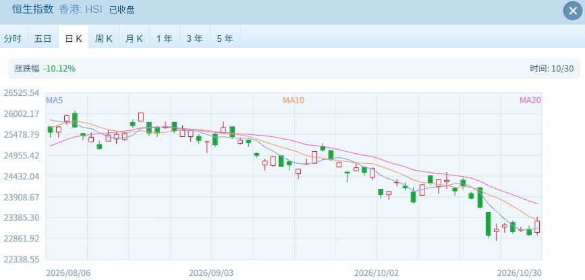This screenshot has width=585, height=280.
Task: Click the 已收盘 status text
Action: [122, 10]
